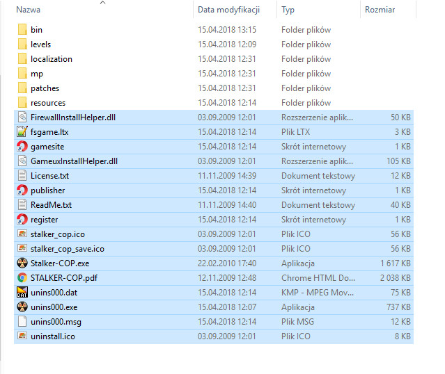
Task: Click the KMP - MPEG Mov... type cell
Action: click(318, 293)
